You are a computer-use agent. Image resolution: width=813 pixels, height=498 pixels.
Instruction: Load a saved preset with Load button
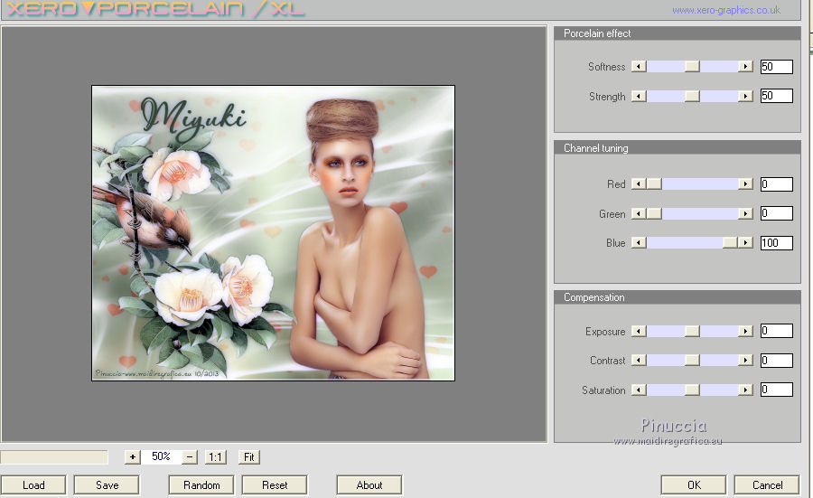click(33, 485)
